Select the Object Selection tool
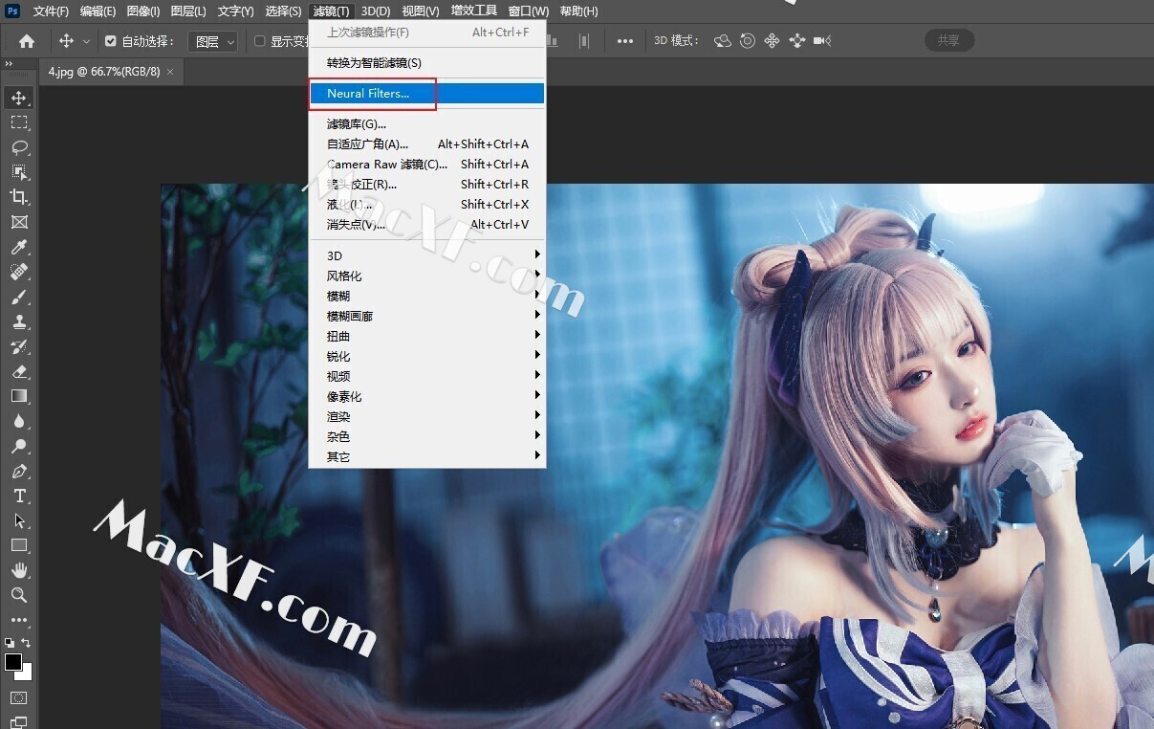The image size is (1154, 729). click(x=19, y=172)
